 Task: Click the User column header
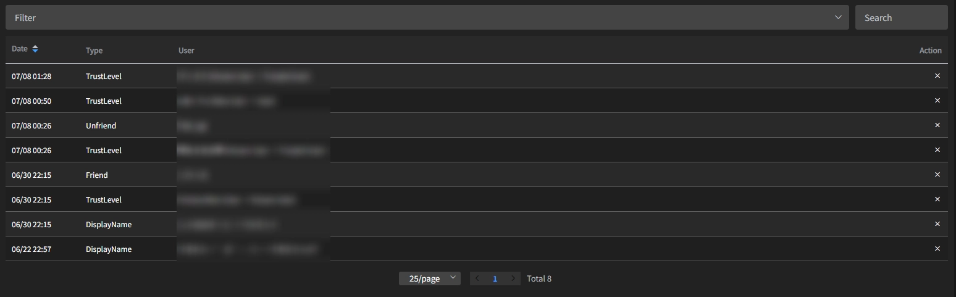click(x=187, y=51)
